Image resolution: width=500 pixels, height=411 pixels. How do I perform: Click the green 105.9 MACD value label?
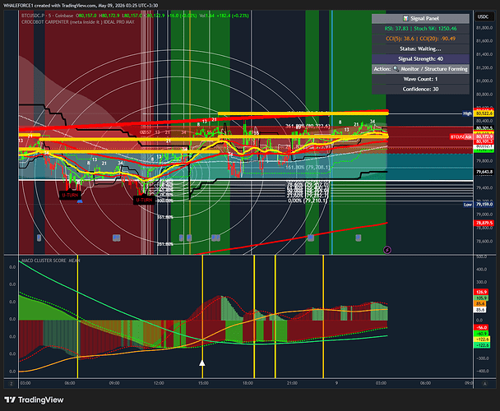pos(481,298)
